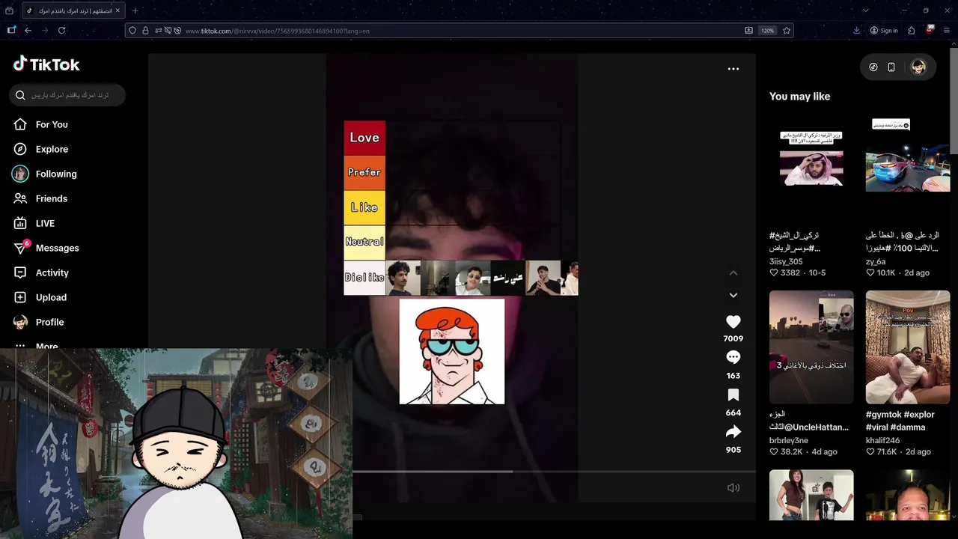Click the search field in TikTok sidebar

(67, 95)
